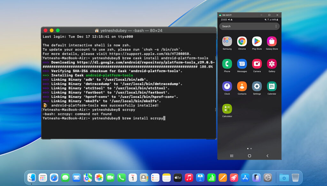Launch the Calculator app
Screen dimensions: 327x186
[227, 109]
